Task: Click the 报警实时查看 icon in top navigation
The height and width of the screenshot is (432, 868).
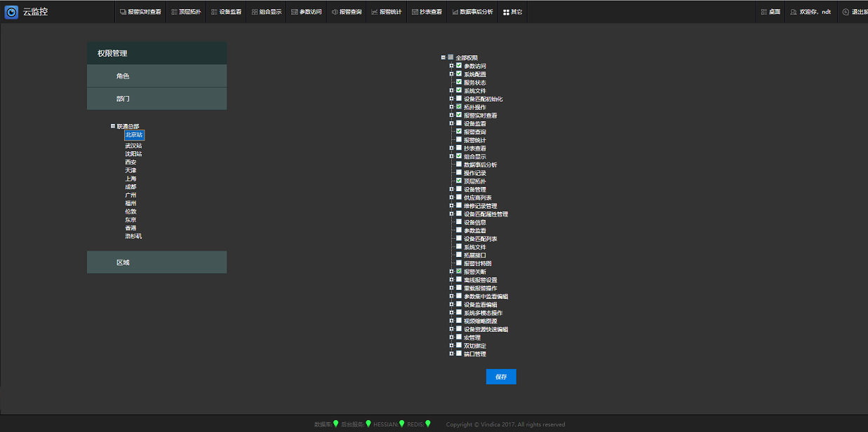Action: pyautogui.click(x=123, y=12)
